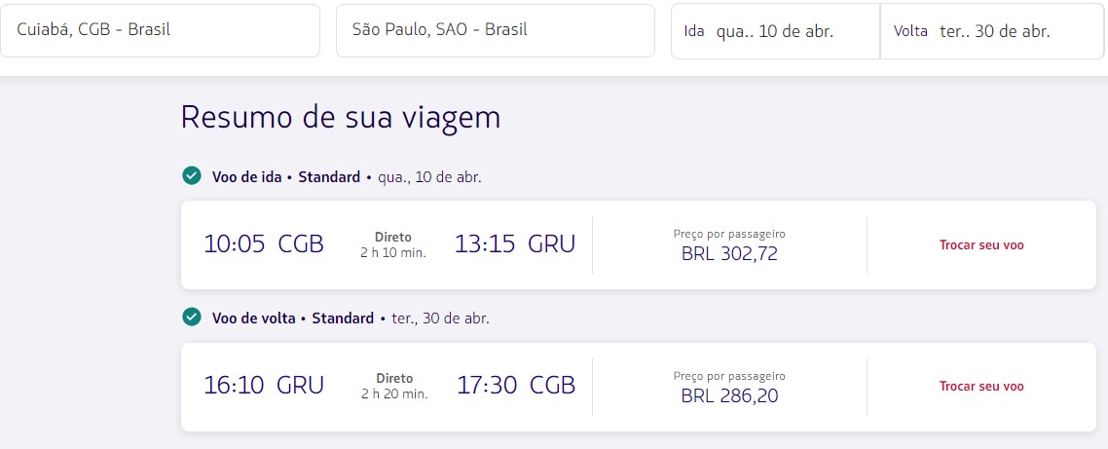Click the 10:05 CGB departure time

click(263, 244)
